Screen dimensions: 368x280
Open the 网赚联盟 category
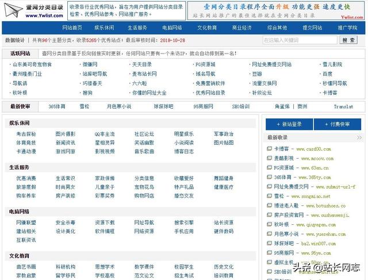pyautogui.click(x=26, y=223)
